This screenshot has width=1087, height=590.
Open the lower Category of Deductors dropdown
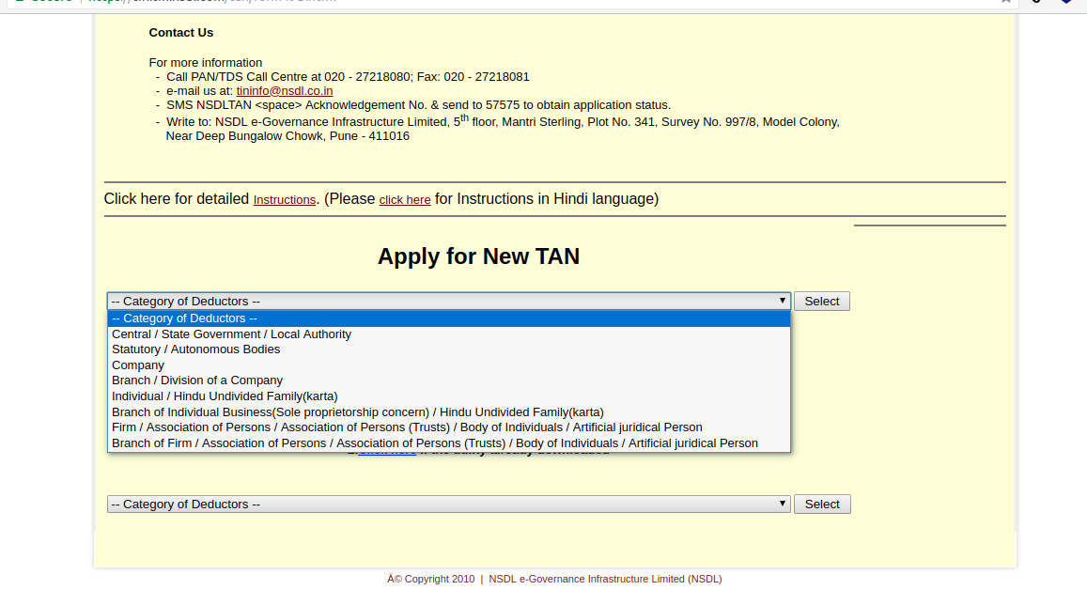[x=446, y=504]
